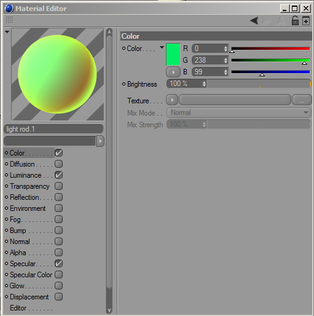Click the arrow button beside layer field
The height and width of the screenshot is (316, 314).
(x=100, y=141)
